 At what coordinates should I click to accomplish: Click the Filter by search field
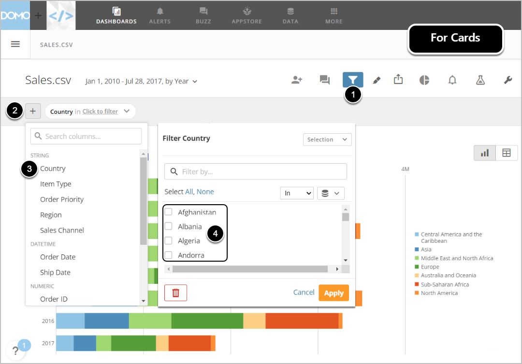[256, 171]
